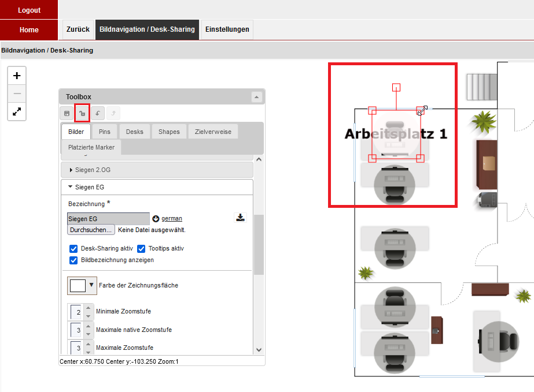Click the undo arrow icon in Toolbox
Screen dimensions: 534x392
click(98, 113)
